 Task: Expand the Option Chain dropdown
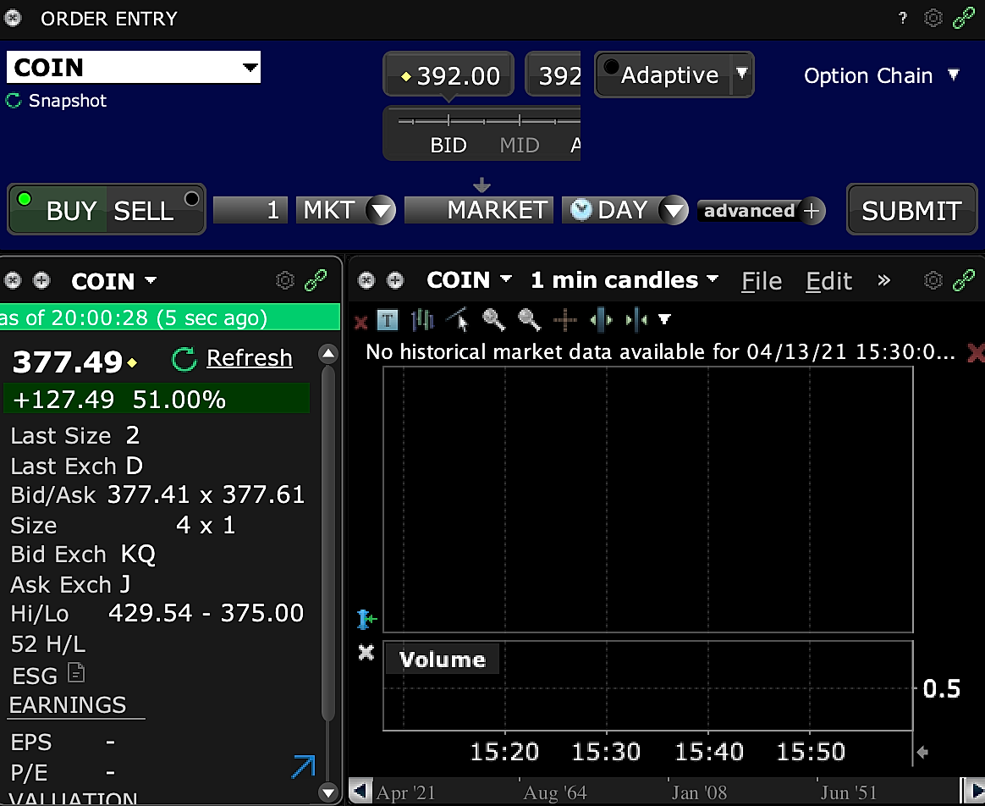point(954,75)
